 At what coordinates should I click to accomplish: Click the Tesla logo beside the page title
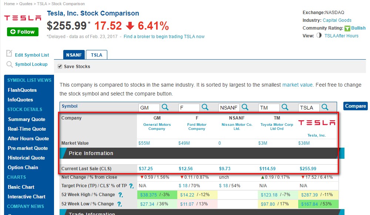point(23,18)
